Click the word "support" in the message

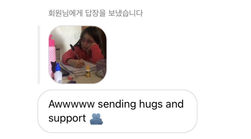coord(67,119)
